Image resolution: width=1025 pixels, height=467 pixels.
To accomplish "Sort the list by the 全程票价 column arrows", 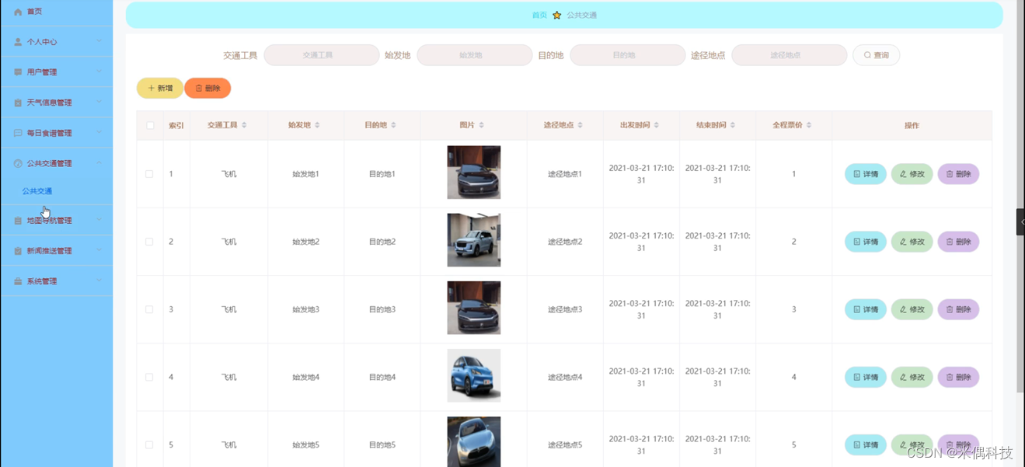I will click(809, 125).
